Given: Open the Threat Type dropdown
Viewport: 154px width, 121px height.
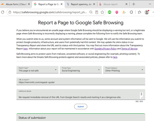Looking at the screenshot, I should (81, 70).
